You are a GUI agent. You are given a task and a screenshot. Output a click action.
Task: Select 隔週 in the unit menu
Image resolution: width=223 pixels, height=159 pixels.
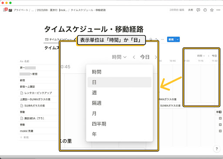tap(119, 103)
